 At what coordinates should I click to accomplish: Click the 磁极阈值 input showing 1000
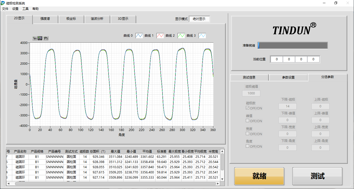[x=251, y=93]
